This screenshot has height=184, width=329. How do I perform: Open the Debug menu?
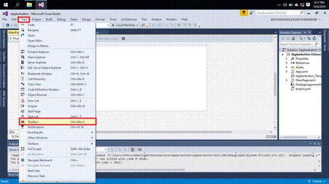tap(61, 20)
